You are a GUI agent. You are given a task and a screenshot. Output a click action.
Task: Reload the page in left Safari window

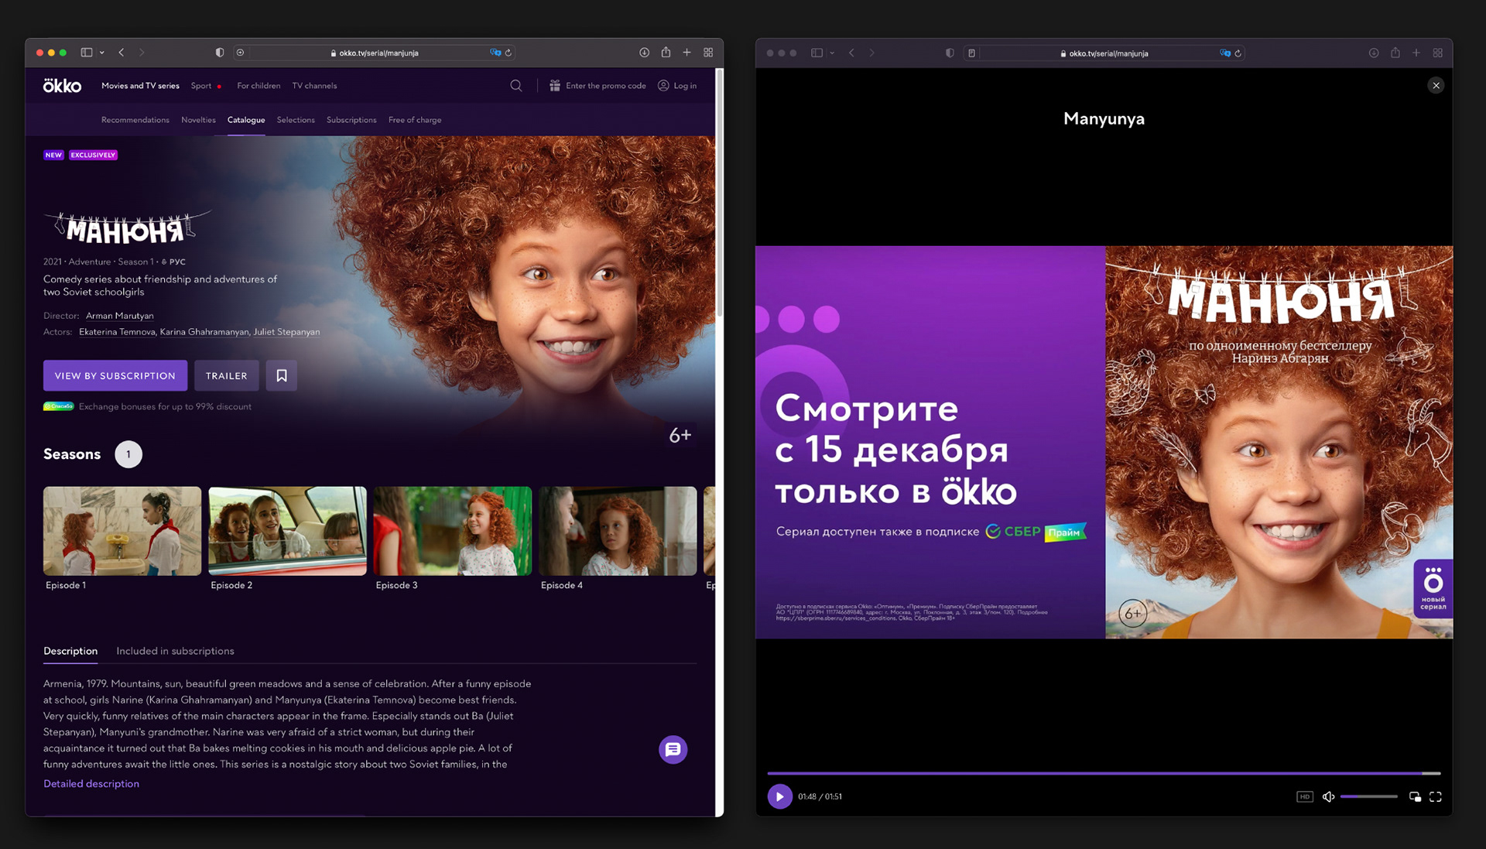click(508, 53)
